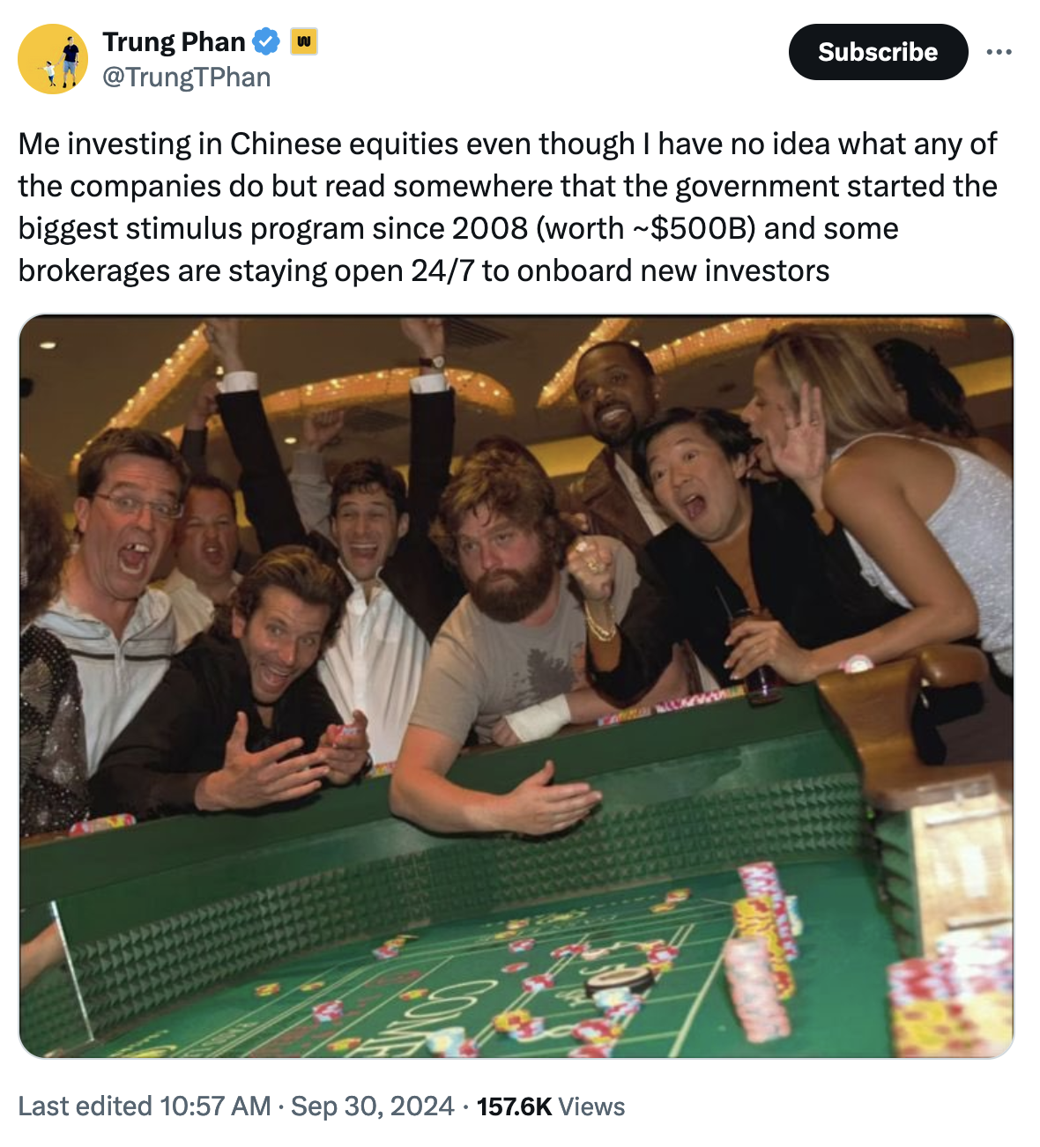Click the blue verified checkmark badge
This screenshot has height=1147, width=1040.
point(266,41)
